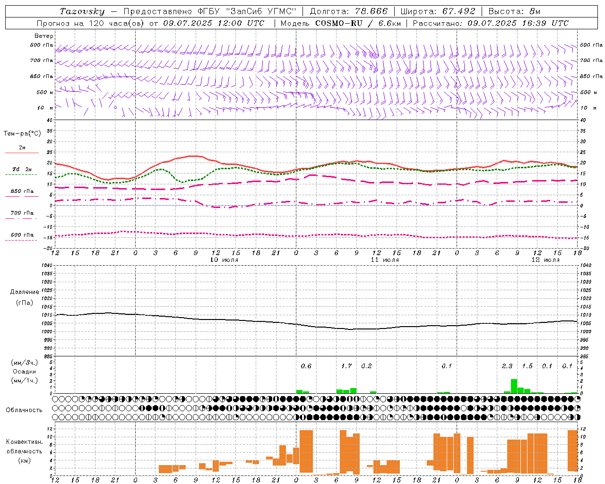Click the forecast start "09.07.2025 12:00 UTC"
Screen dimensions: 605x484
pos(214,23)
